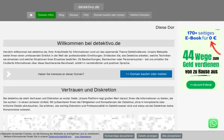Image resolution: width=224 pixels, height=140 pixels.
Task: Click Notwendige akzeptieren cookie button
Action: (x=119, y=136)
